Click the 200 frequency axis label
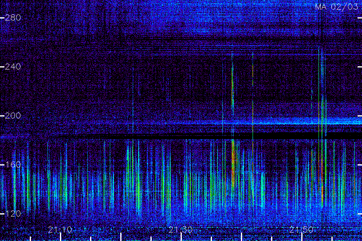Viewport: 362px width, 241px height. click(13, 116)
